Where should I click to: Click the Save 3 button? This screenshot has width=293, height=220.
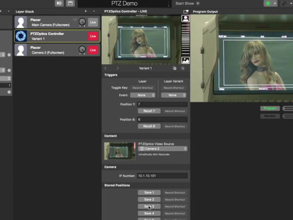[x=149, y=206]
